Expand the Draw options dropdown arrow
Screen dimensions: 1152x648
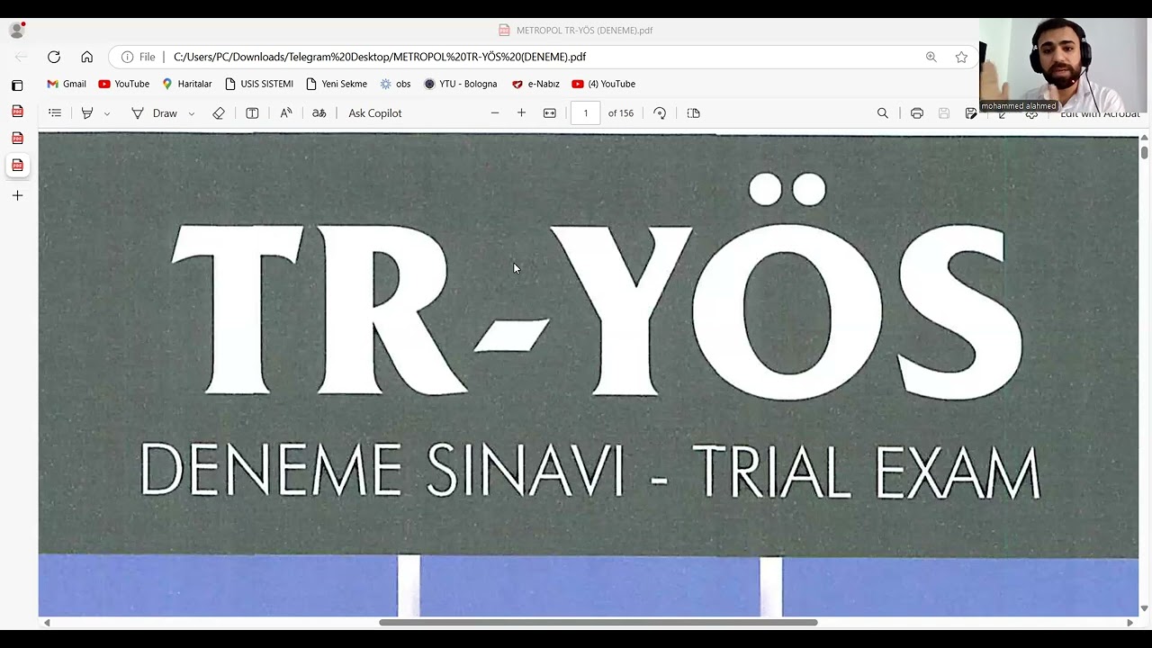click(192, 113)
